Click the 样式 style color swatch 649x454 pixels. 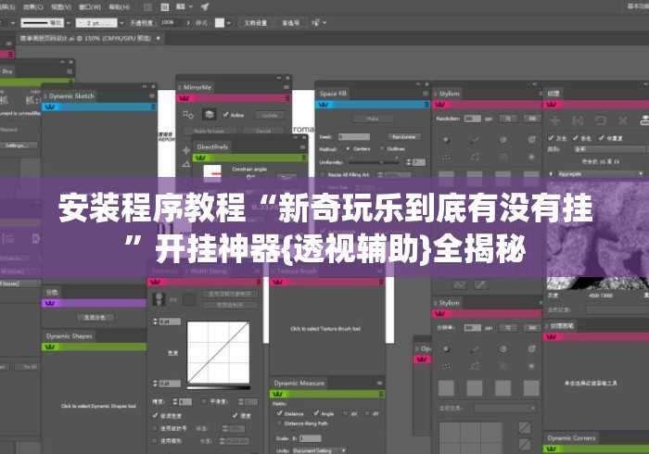tap(220, 23)
